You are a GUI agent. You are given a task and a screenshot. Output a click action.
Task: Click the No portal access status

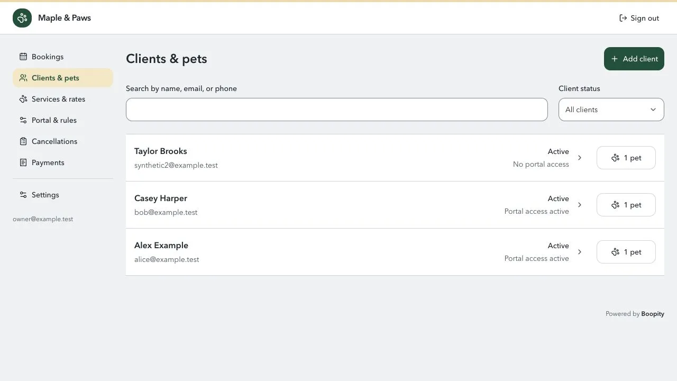coord(541,164)
